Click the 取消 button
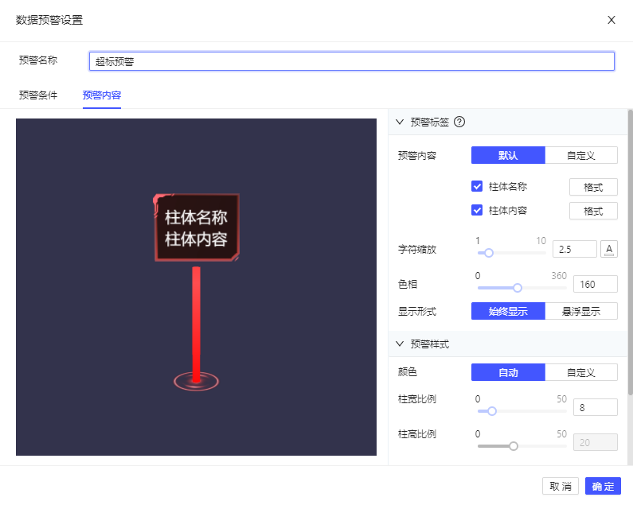Viewport: 633px width, 505px height. click(x=561, y=487)
